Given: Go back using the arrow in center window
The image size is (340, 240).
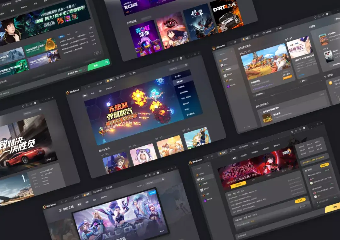Looking at the screenshot, I should [85, 88].
